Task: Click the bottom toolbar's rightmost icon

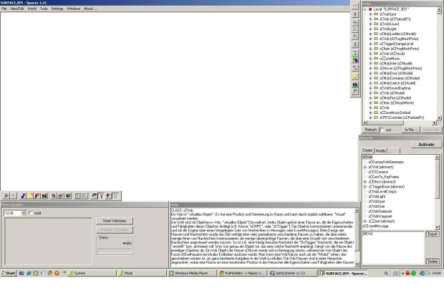Action: pyautogui.click(x=115, y=196)
